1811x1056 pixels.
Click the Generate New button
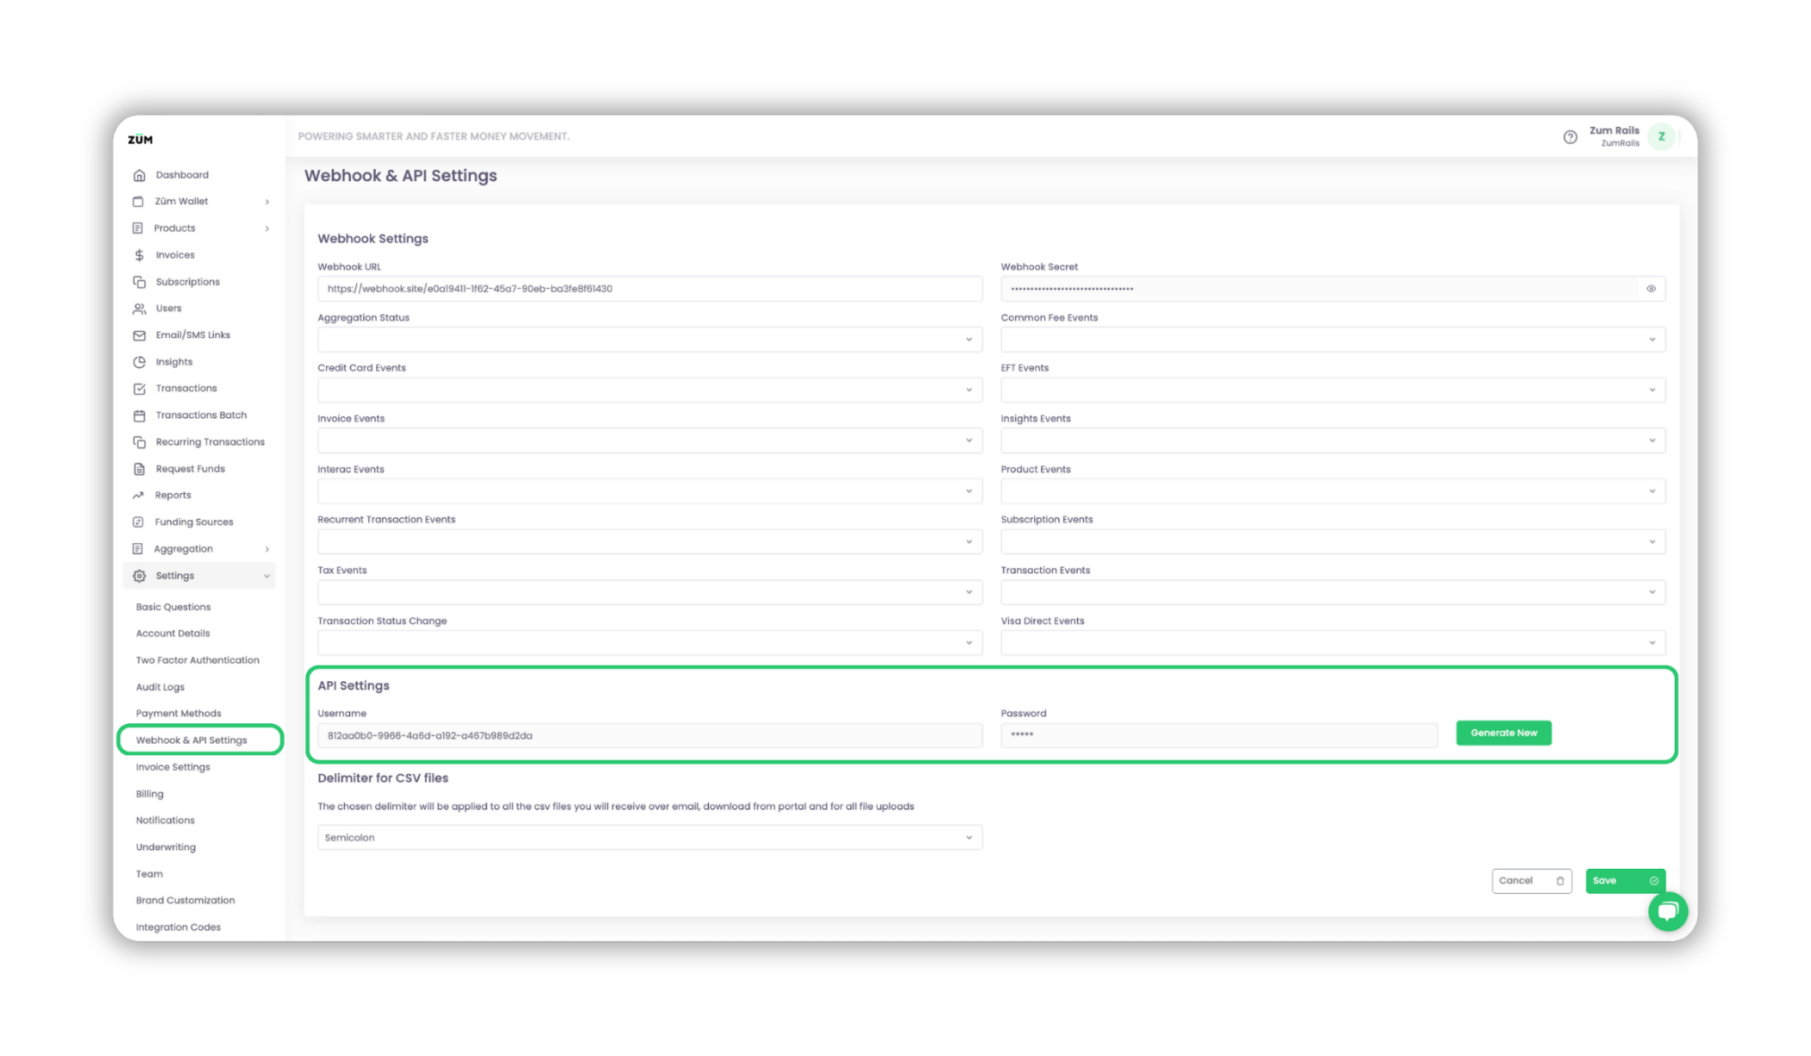coord(1503,734)
